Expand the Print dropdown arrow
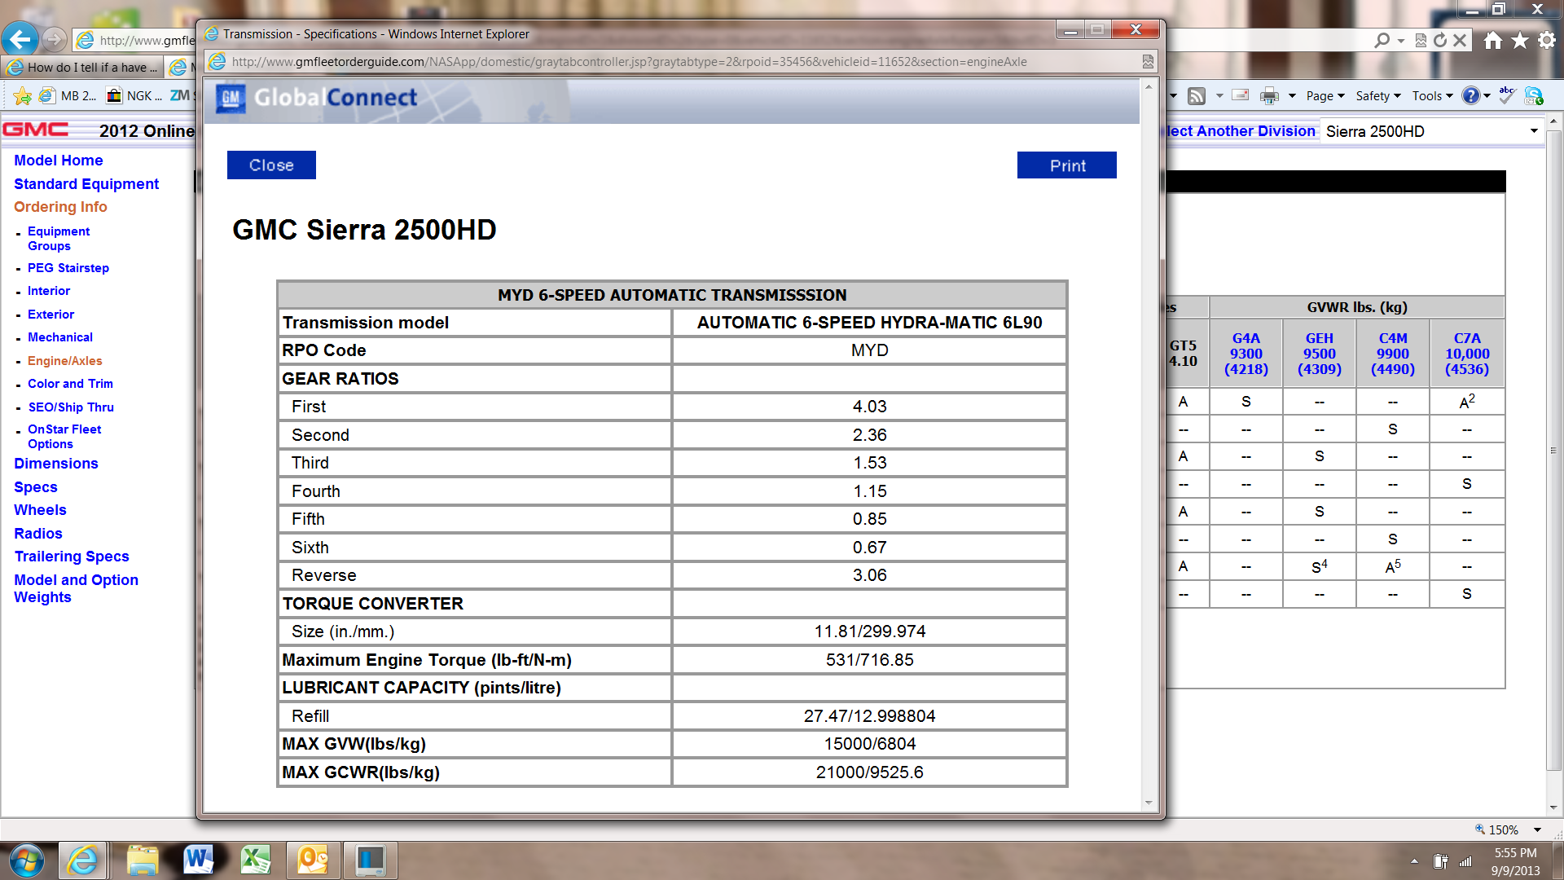The image size is (1564, 880). click(1292, 95)
